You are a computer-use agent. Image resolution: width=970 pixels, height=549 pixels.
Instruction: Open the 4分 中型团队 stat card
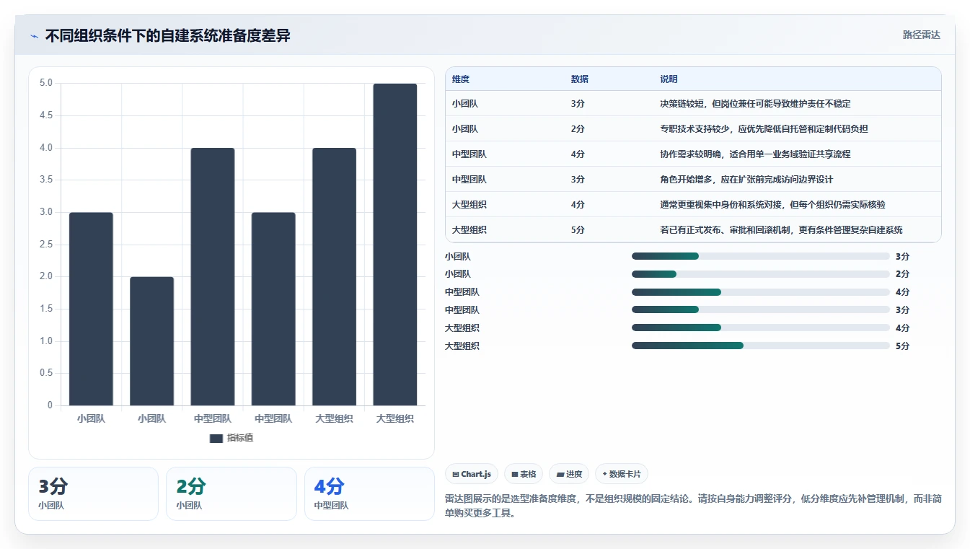click(369, 493)
